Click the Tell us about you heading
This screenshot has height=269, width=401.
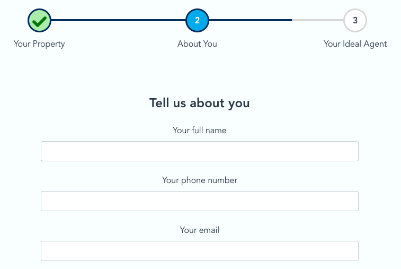click(200, 103)
